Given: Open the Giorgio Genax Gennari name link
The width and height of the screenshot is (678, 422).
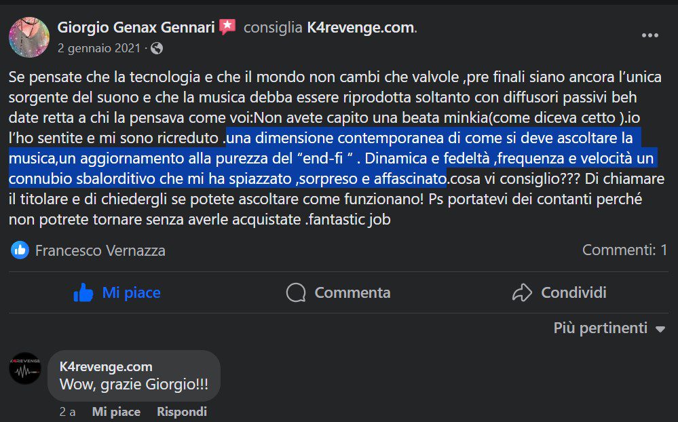Looking at the screenshot, I should click(x=136, y=28).
